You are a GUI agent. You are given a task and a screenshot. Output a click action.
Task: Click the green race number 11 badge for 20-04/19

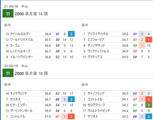[x=8, y=73]
